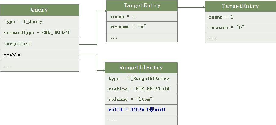Click the targetList field in Query
Viewport: 276px width, 125px height.
[x=39, y=44]
